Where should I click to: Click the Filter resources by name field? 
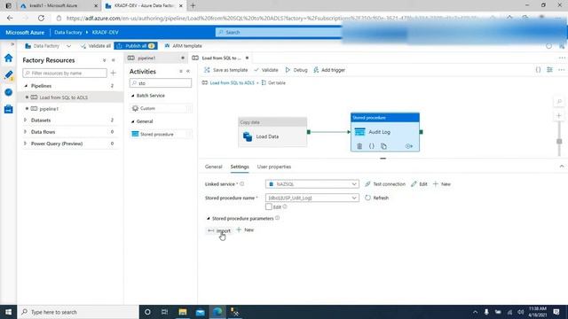tap(65, 73)
